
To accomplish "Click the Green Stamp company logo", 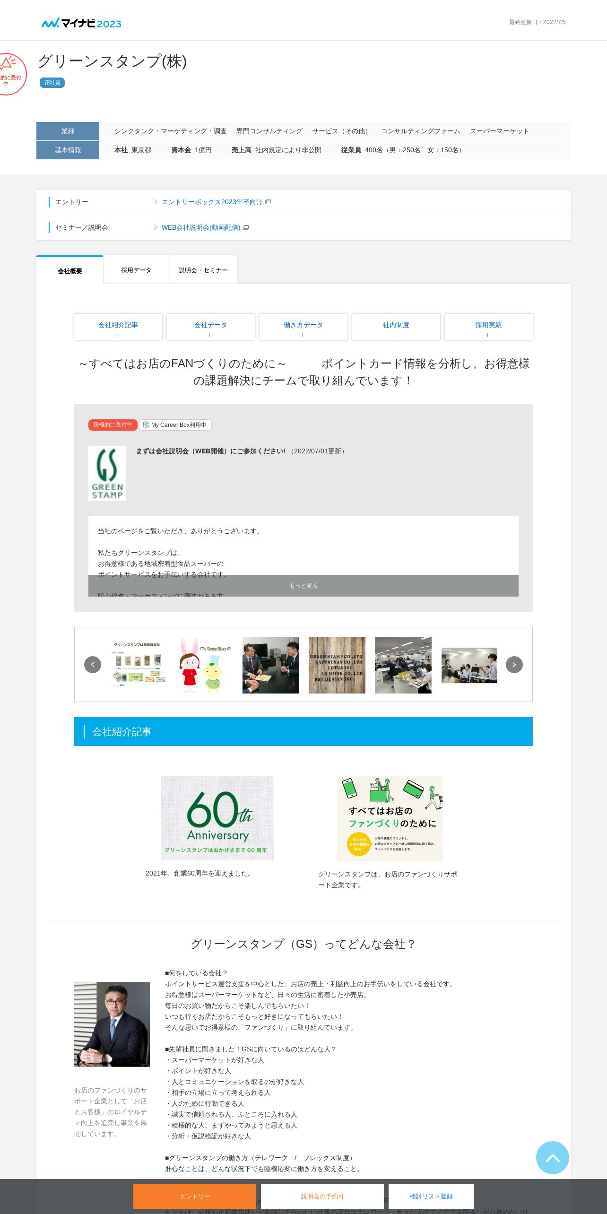I will (x=107, y=473).
